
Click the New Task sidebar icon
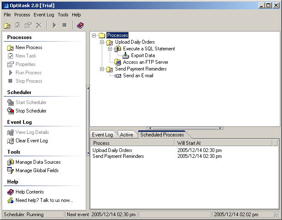pyautogui.click(x=11, y=56)
